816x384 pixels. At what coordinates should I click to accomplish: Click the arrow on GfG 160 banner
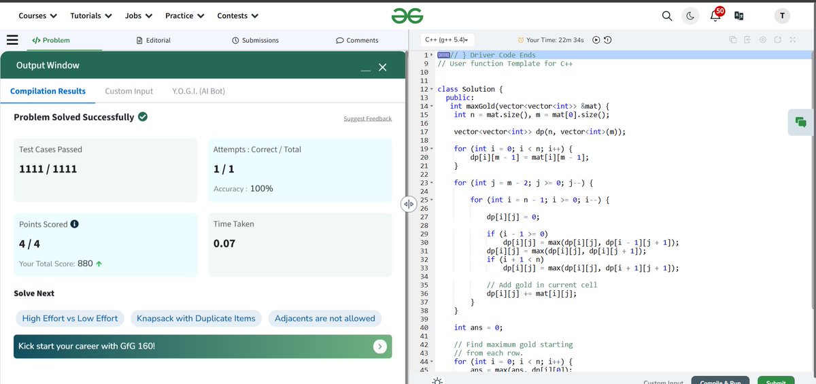click(x=380, y=347)
